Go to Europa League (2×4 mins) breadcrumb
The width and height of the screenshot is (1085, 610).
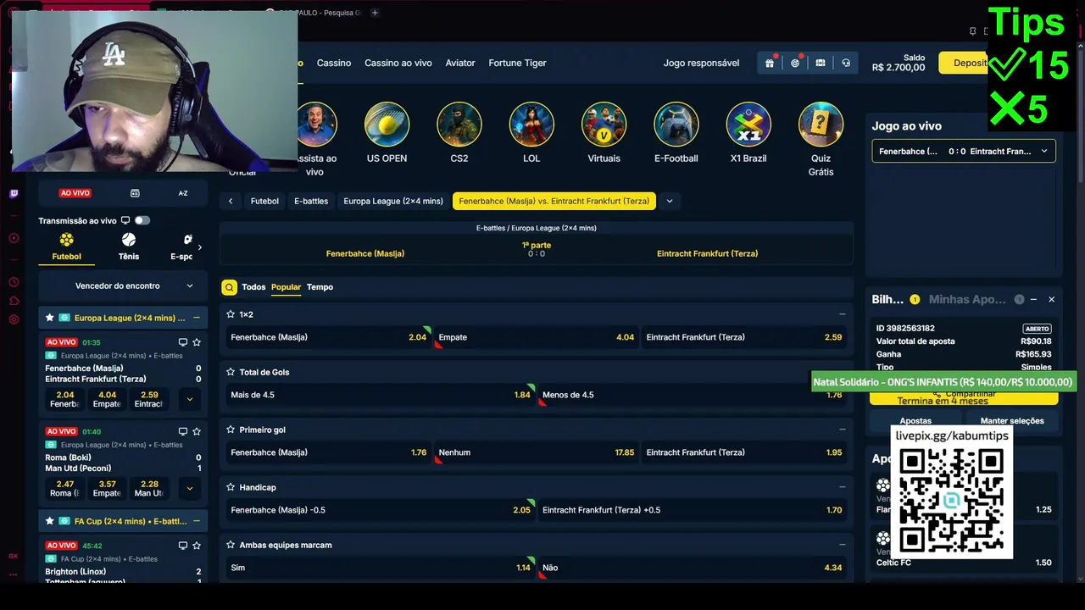(393, 201)
